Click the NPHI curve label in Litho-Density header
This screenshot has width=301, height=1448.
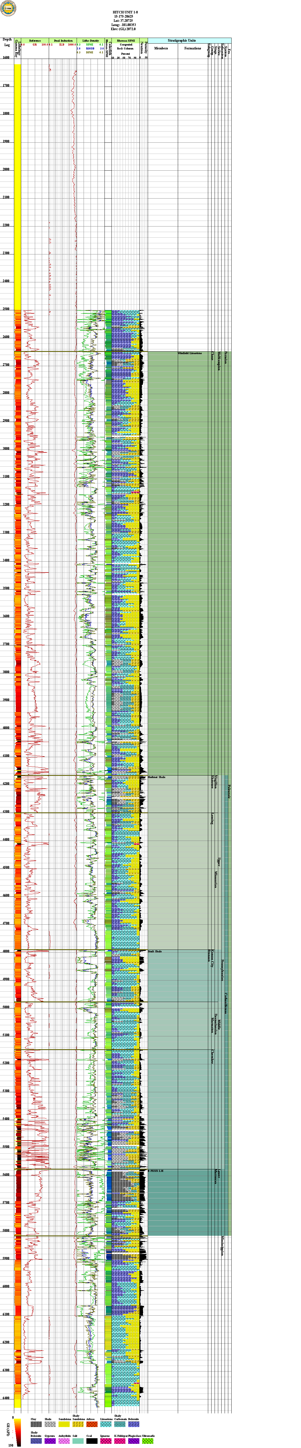coord(90,45)
